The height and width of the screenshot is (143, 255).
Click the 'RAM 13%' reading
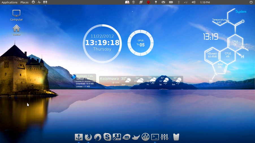point(220,66)
